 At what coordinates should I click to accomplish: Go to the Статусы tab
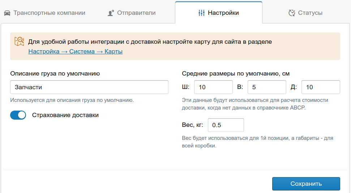tap(305, 13)
